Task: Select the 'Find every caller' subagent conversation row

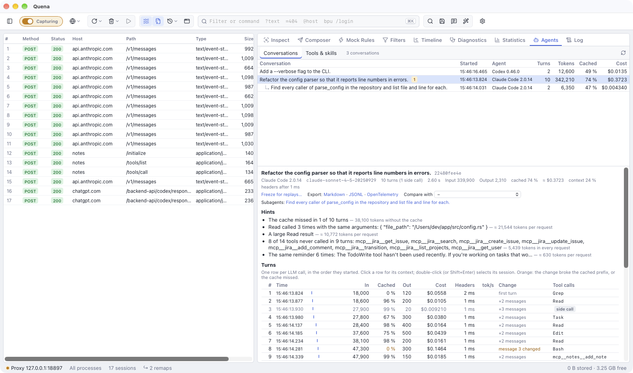Action: coord(443,88)
